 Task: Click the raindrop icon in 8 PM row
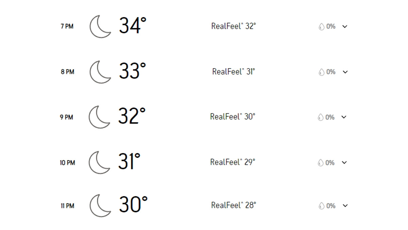click(321, 72)
